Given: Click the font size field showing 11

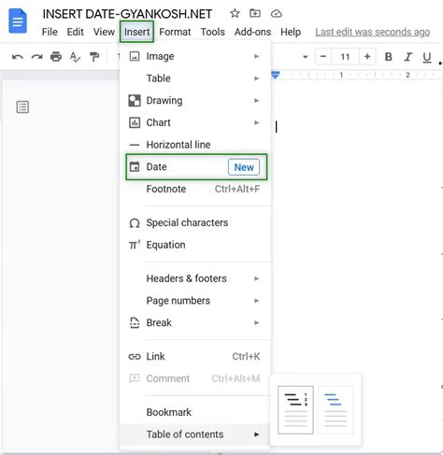Looking at the screenshot, I should tap(345, 57).
